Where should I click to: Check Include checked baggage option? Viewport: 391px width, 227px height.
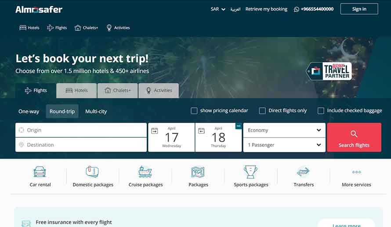coord(321,110)
